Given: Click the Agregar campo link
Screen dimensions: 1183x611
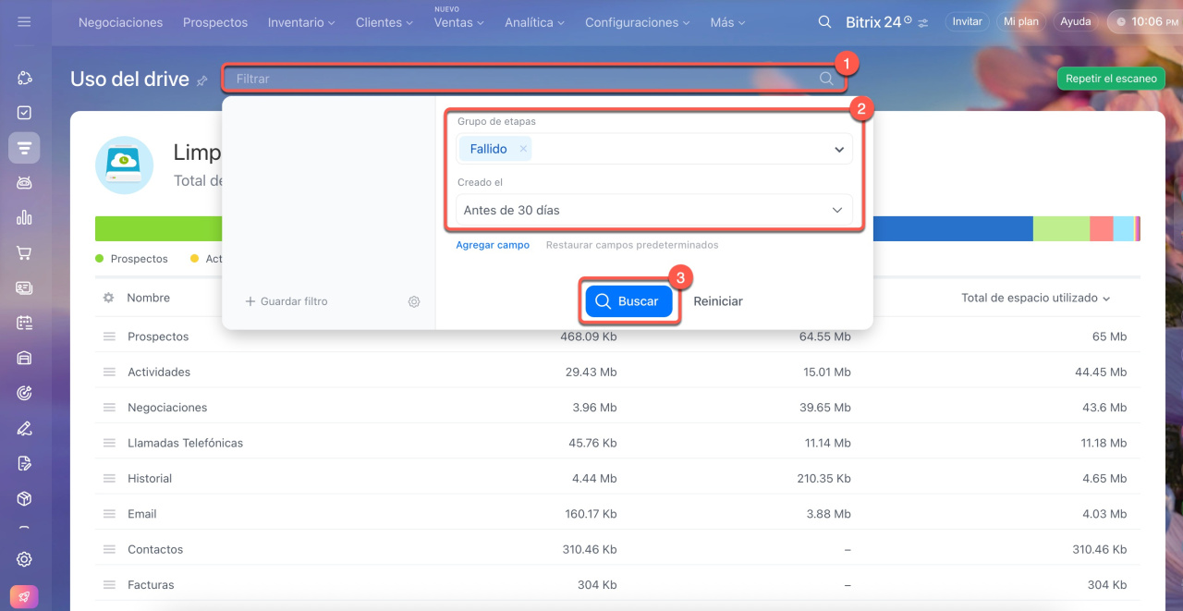Looking at the screenshot, I should click(493, 245).
